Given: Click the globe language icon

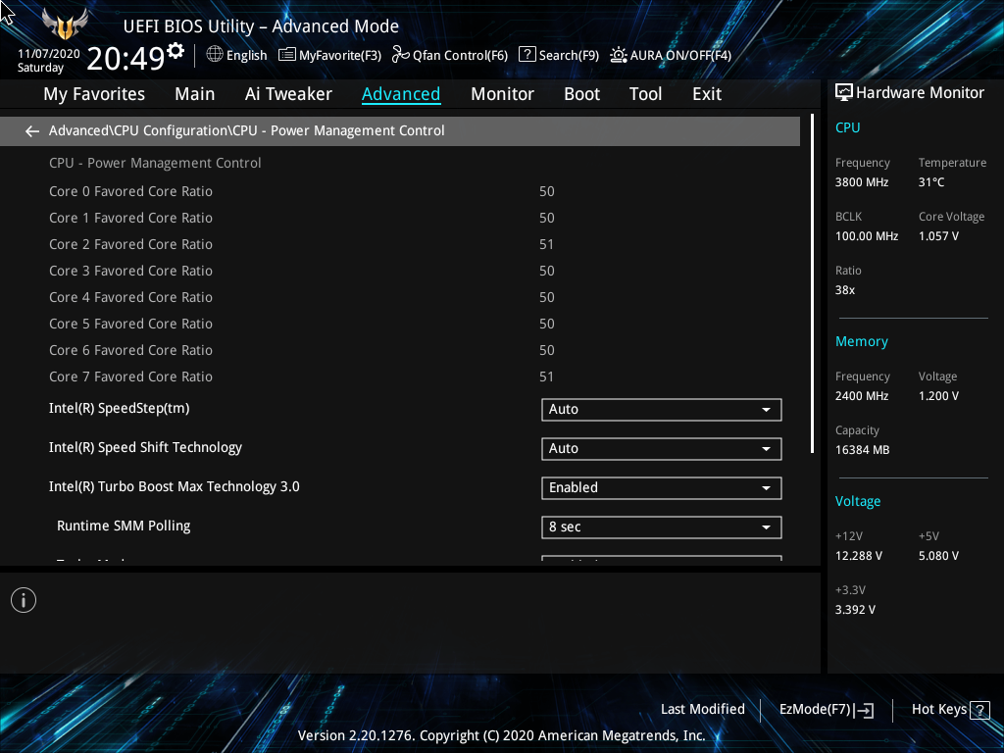Looking at the screenshot, I should [215, 55].
